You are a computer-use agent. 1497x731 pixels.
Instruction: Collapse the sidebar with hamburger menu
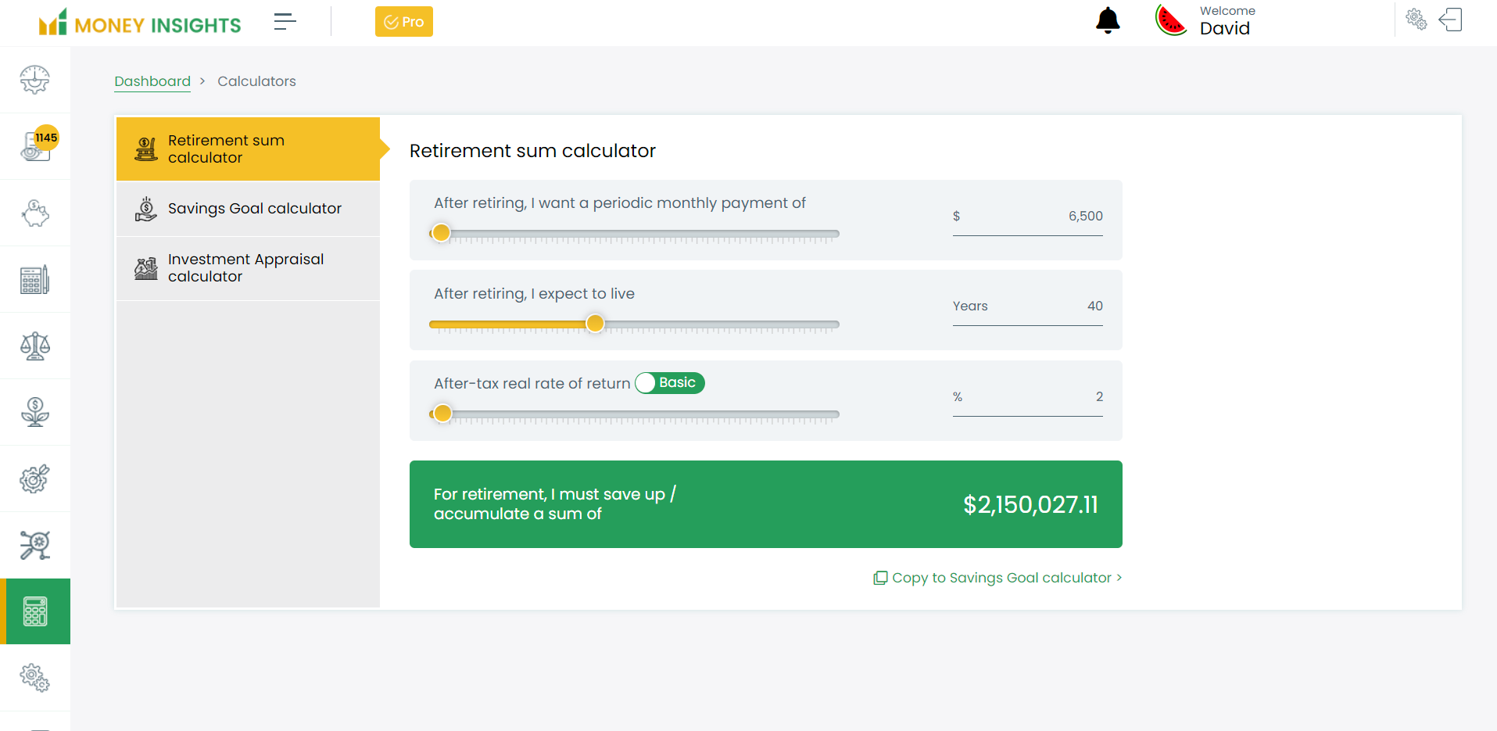(x=285, y=22)
